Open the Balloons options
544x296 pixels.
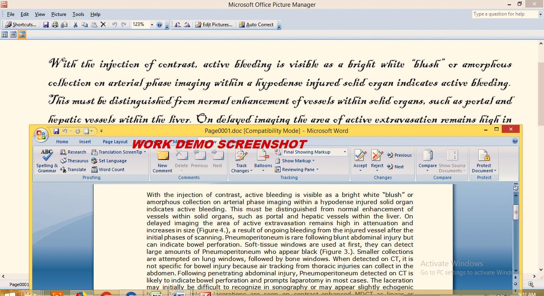click(263, 159)
